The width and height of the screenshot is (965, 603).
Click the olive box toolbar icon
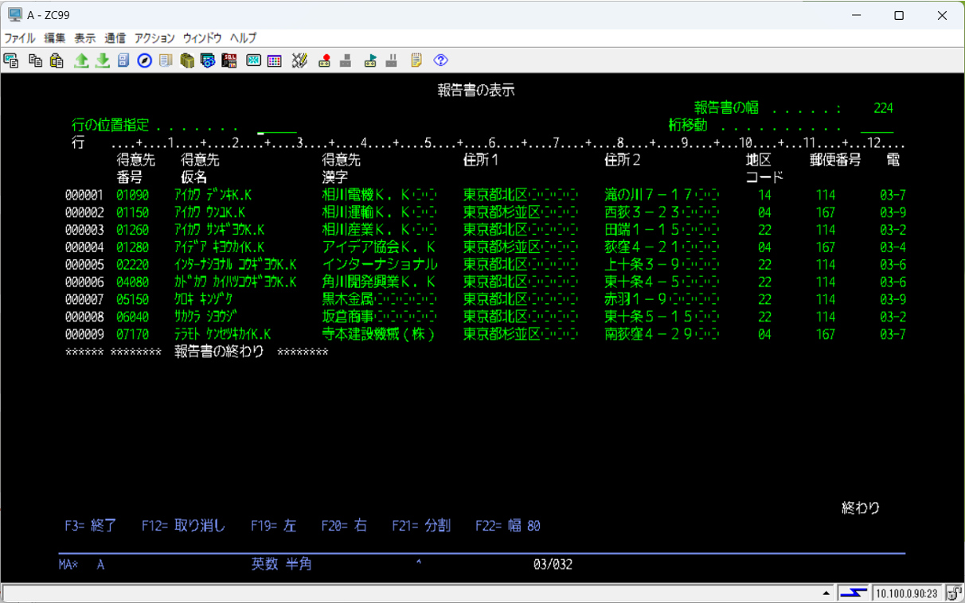[x=187, y=60]
